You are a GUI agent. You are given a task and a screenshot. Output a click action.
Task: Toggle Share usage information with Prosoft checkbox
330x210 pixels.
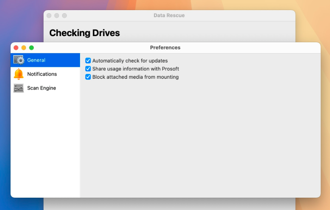click(88, 69)
